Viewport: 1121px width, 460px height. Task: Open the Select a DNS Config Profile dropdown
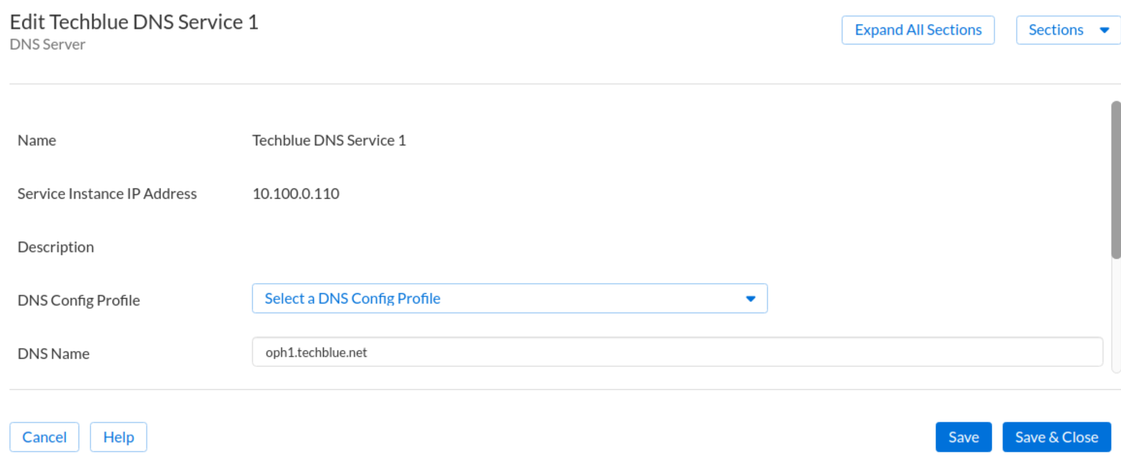point(509,299)
